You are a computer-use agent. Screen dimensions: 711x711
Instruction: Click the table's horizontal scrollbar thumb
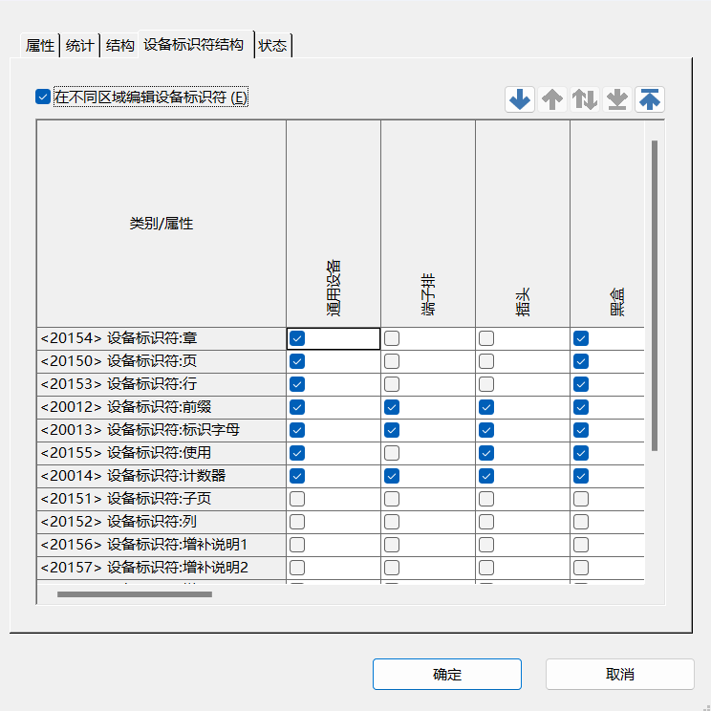coord(134,594)
